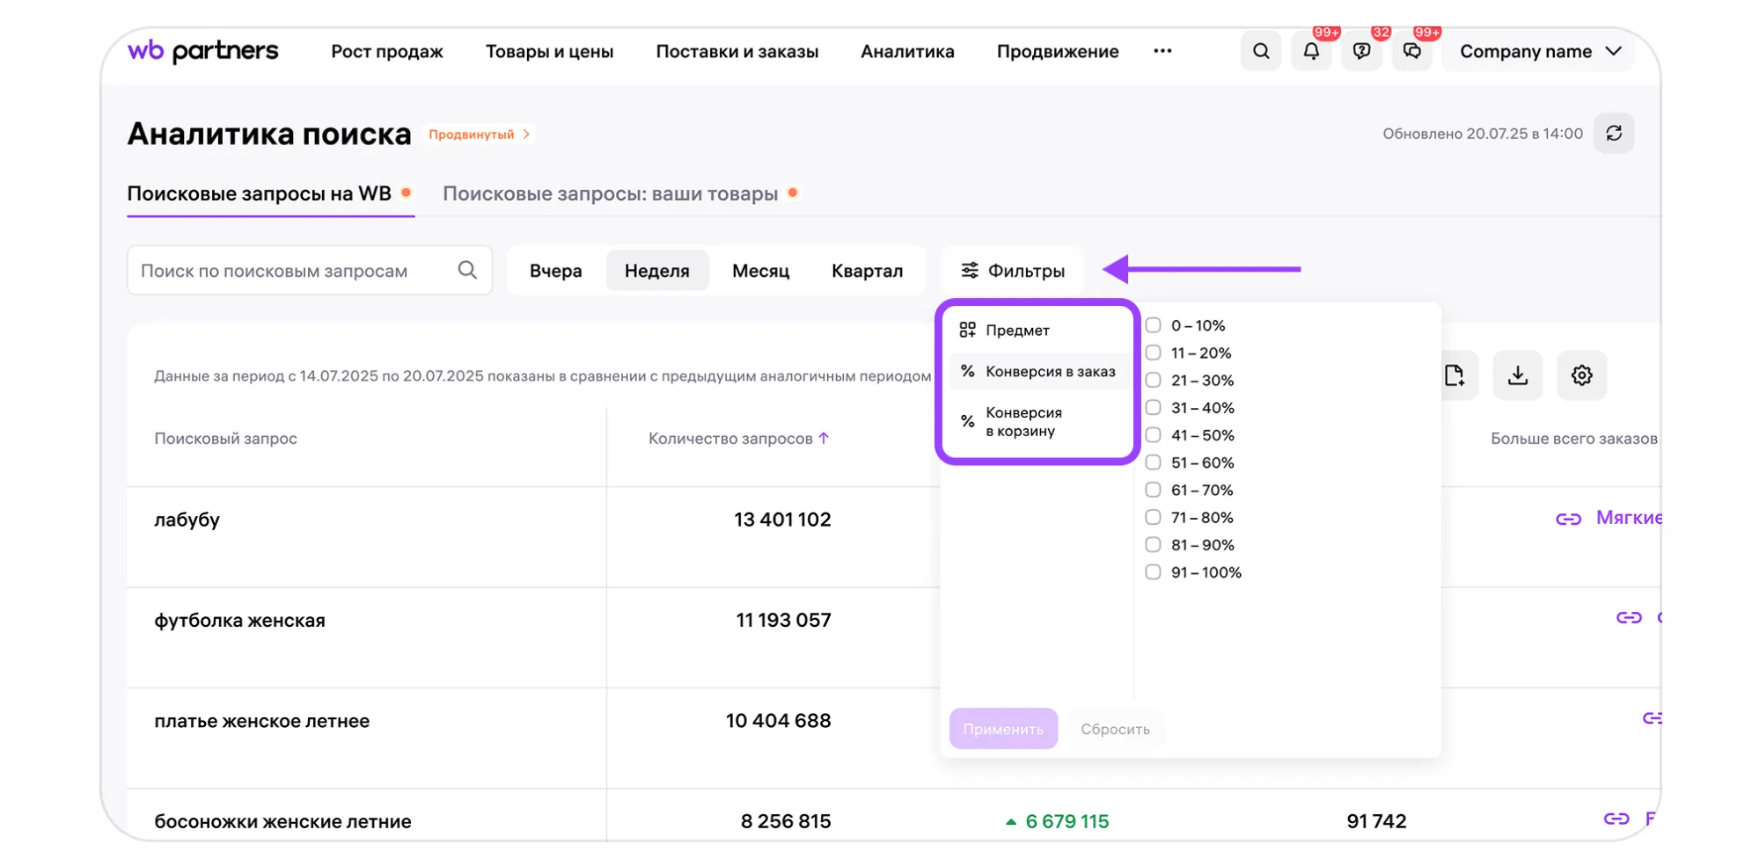
Task: Expand the three-dots more menu
Action: coord(1162,51)
